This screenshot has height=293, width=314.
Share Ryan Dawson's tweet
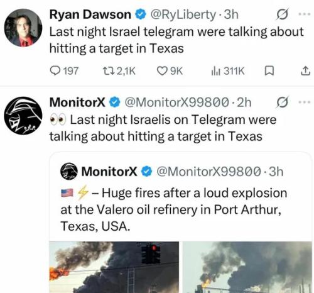click(x=305, y=71)
